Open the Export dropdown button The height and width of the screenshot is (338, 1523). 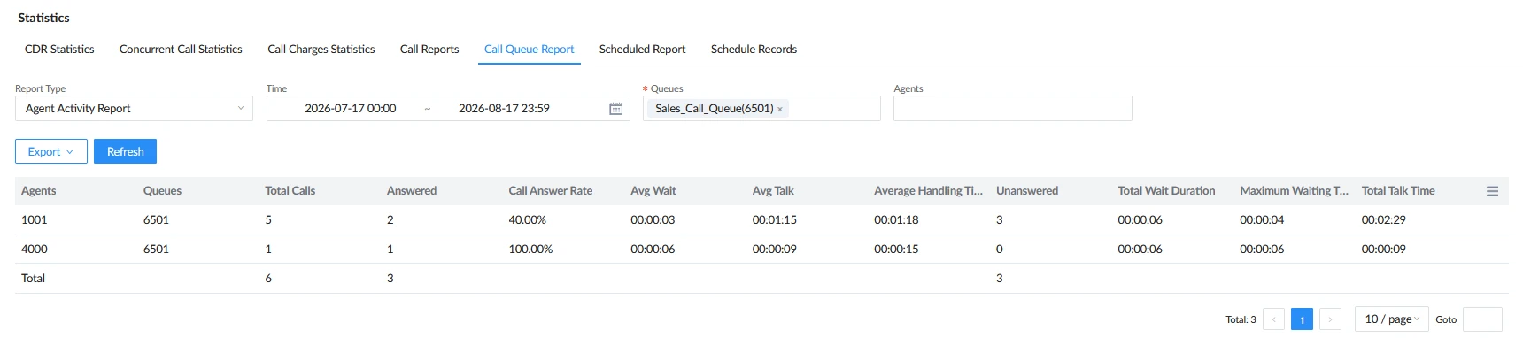[51, 151]
